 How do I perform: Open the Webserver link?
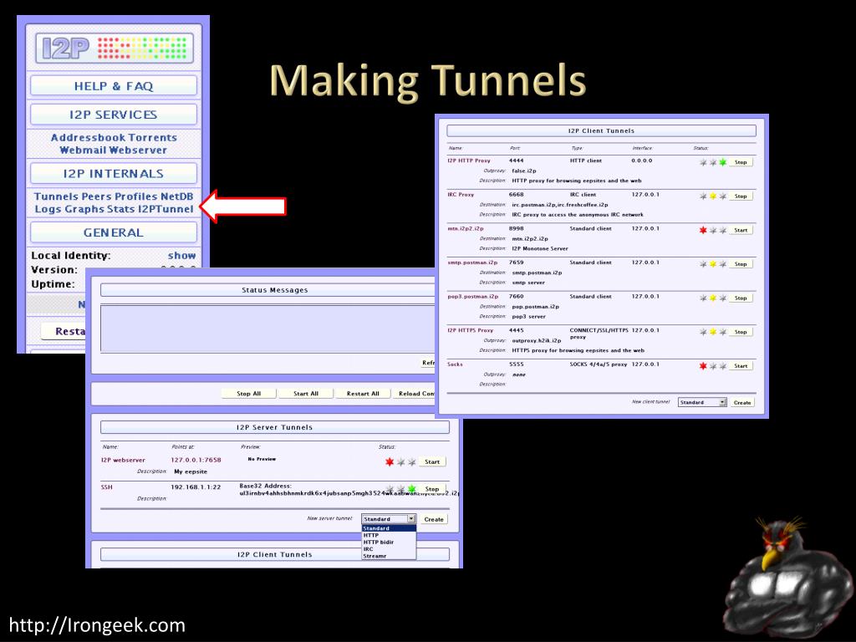click(136, 150)
